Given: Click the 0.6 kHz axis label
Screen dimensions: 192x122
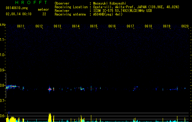Looking at the screenshot, I should [x=3, y=116].
